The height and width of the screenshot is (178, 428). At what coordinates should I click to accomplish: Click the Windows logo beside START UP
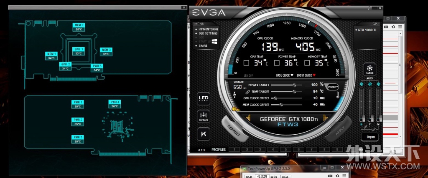[x=214, y=41]
